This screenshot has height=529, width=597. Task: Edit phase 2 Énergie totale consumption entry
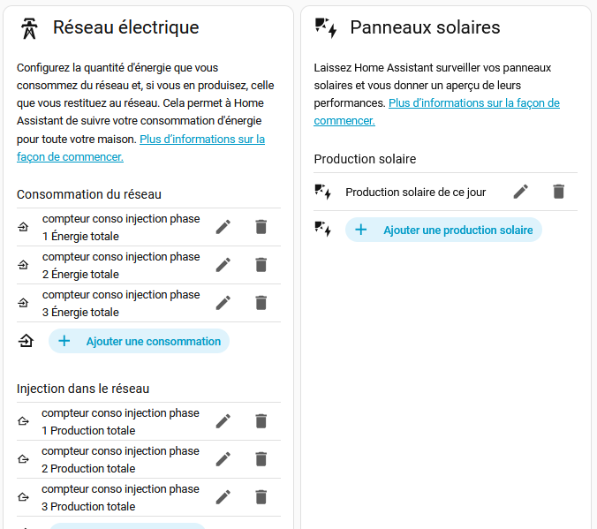pos(223,265)
